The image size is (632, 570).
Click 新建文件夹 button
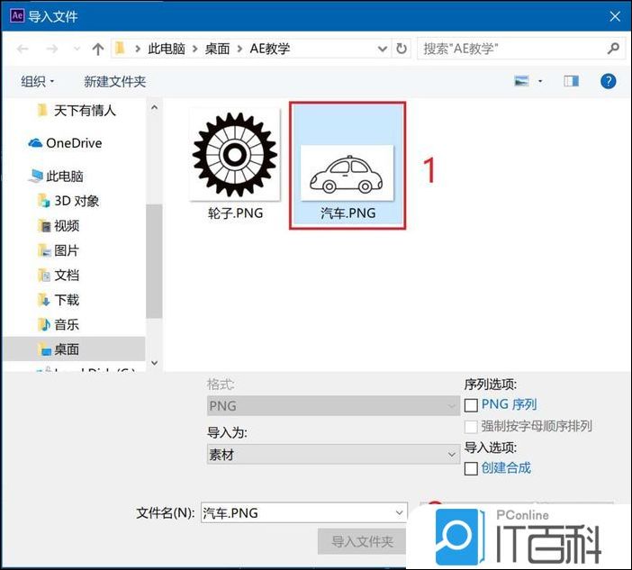coord(114,82)
